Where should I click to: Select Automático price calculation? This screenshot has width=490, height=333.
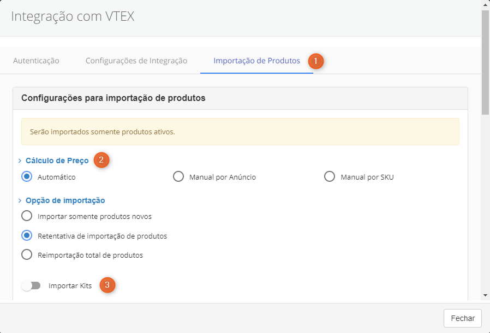pyautogui.click(x=27, y=177)
